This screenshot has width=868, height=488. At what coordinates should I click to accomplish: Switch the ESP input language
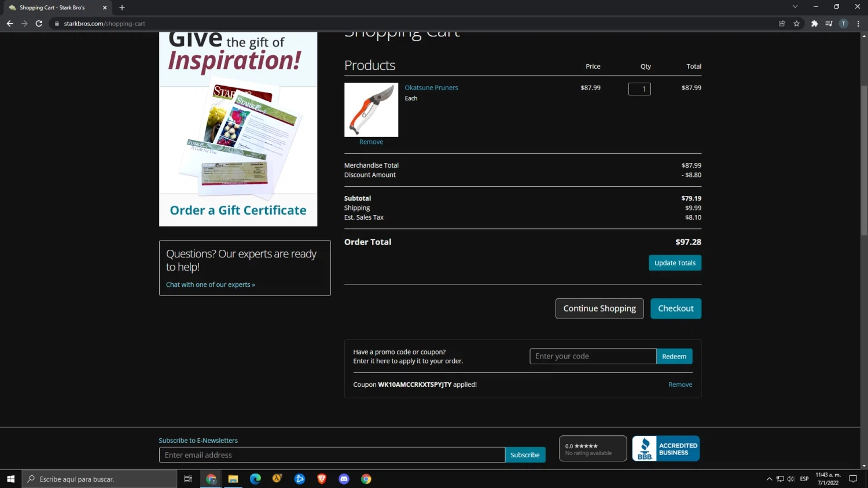point(804,479)
